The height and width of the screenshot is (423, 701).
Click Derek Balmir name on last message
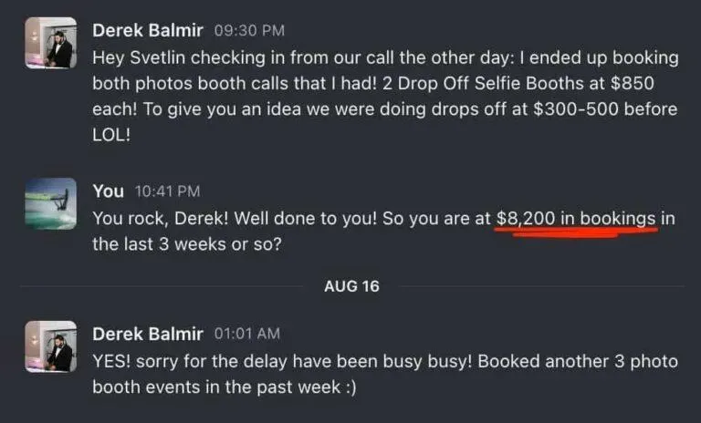(148, 334)
